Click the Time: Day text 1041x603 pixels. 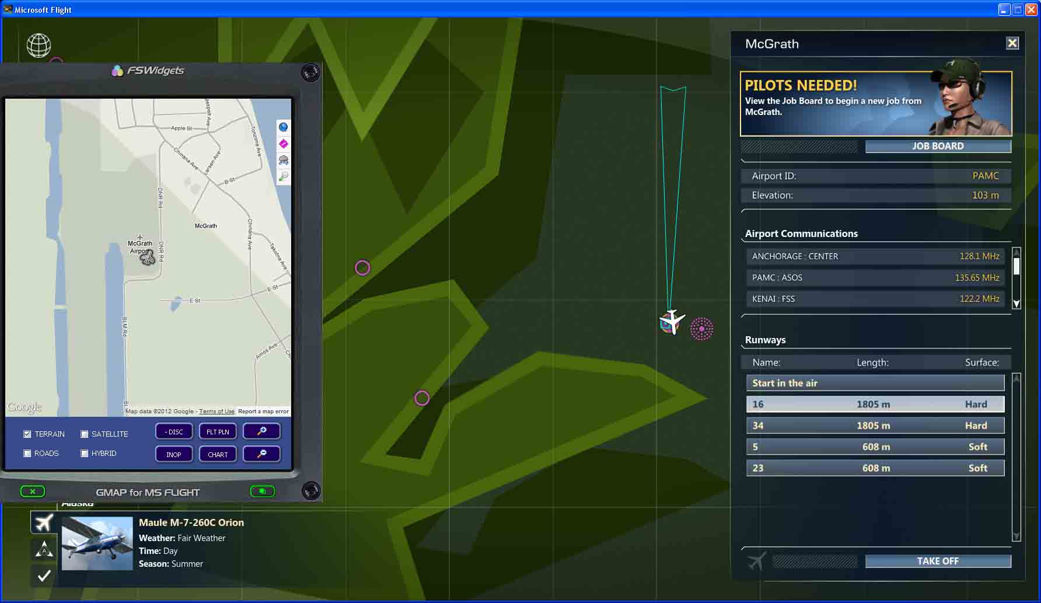[158, 551]
